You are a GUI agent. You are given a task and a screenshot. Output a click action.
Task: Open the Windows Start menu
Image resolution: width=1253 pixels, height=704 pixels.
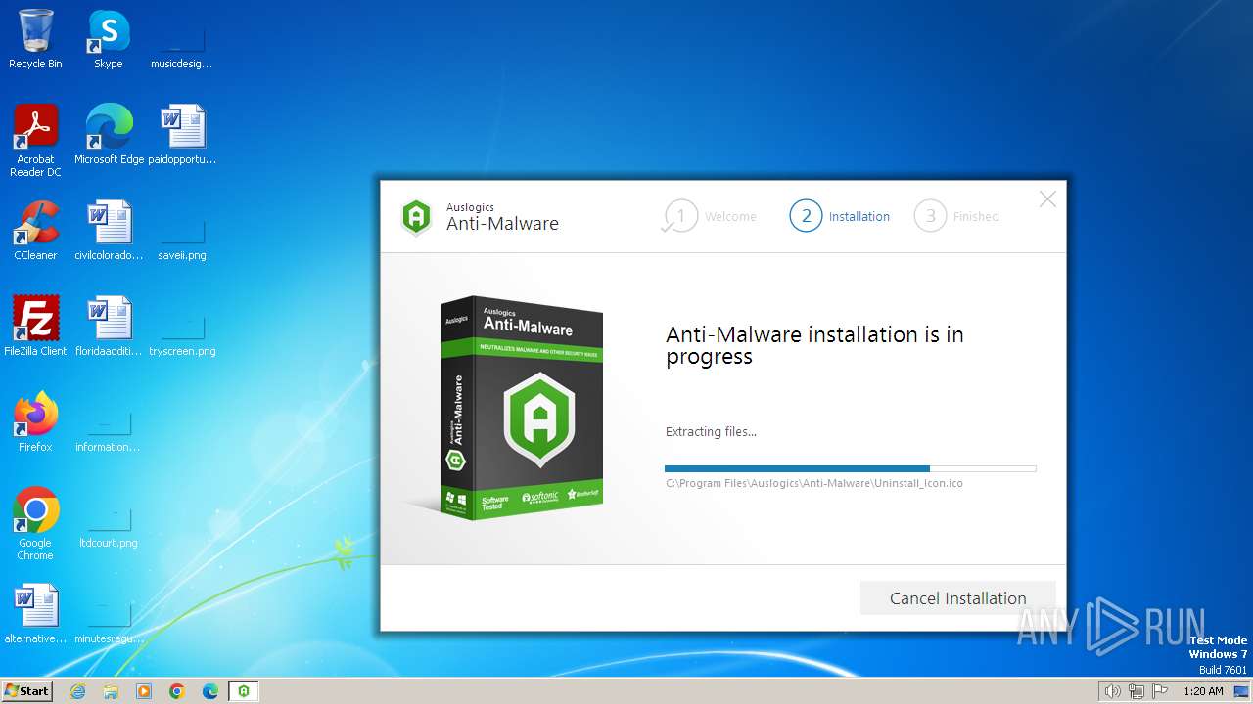coord(27,690)
